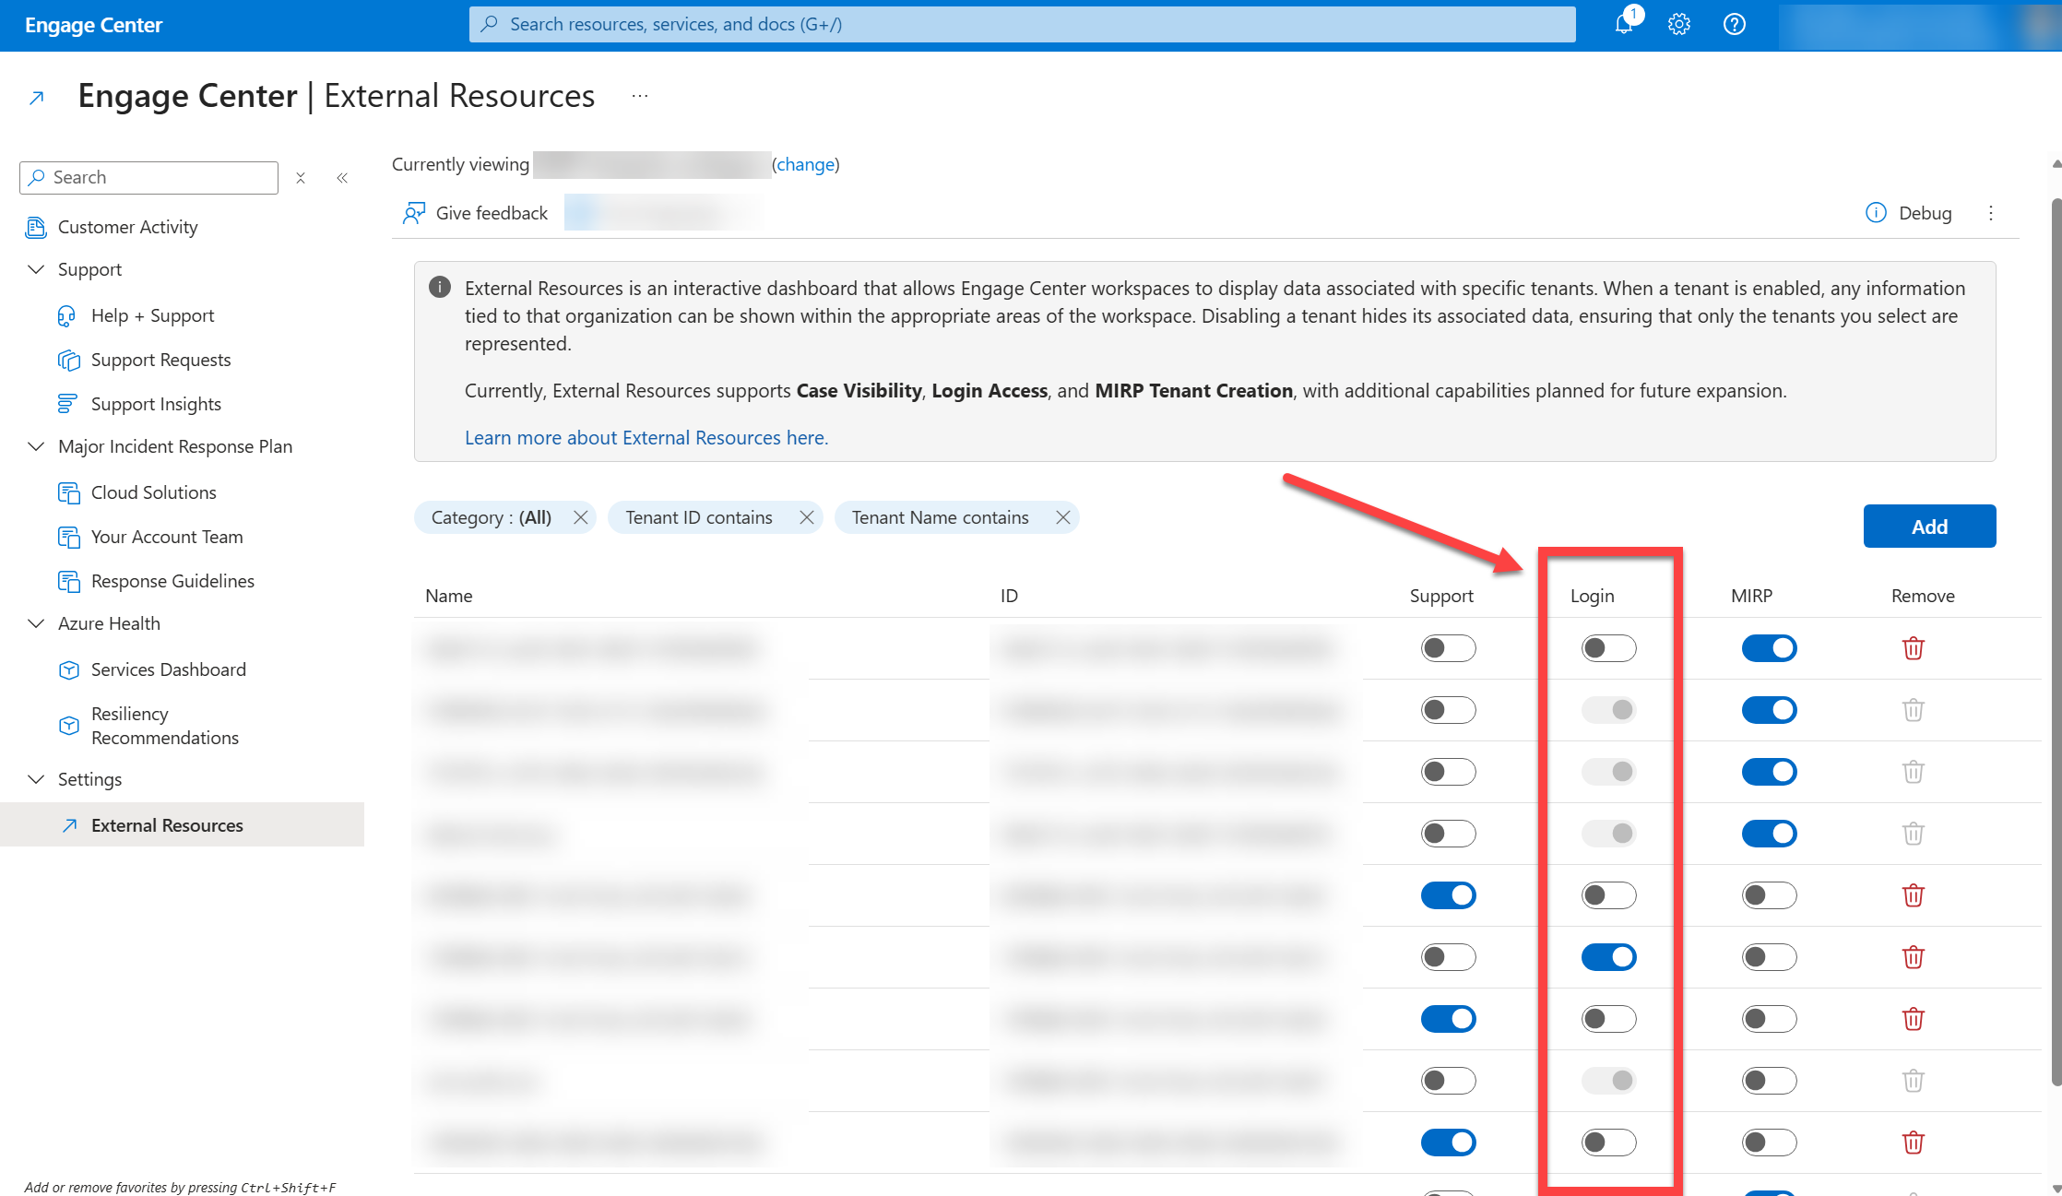This screenshot has height=1196, width=2062.
Task: Open Resiliency Recommendations
Action: click(164, 726)
